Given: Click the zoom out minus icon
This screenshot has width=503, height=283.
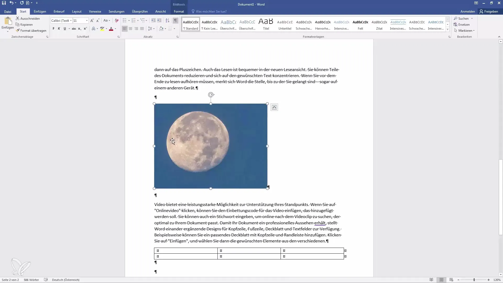Looking at the screenshot, I should [x=458, y=280].
